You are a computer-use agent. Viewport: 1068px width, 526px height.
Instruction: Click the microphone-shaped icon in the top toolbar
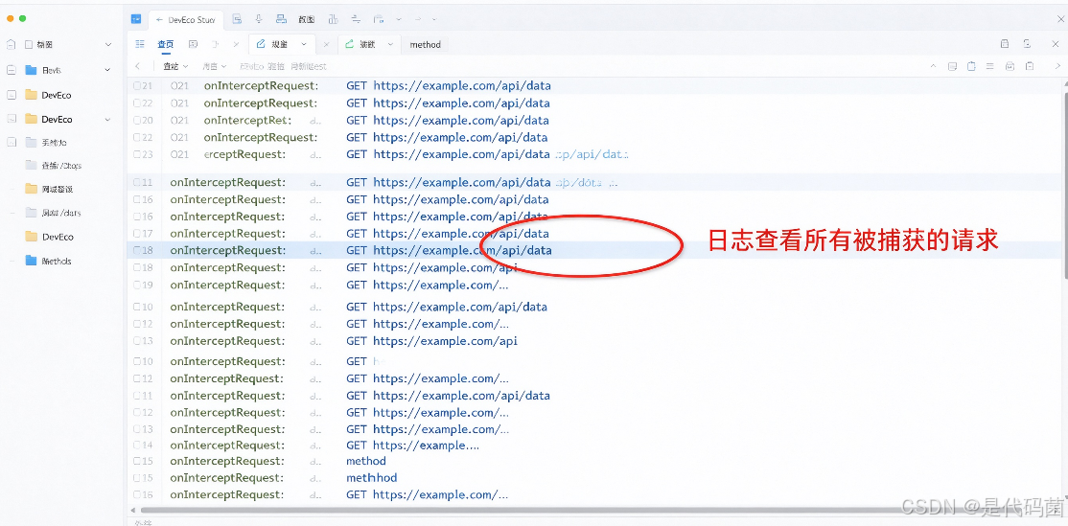(x=259, y=19)
